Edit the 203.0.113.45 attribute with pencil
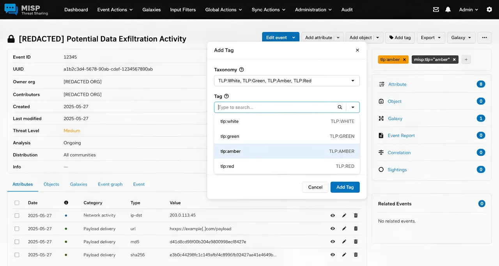The width and height of the screenshot is (499, 266). pyautogui.click(x=344, y=215)
